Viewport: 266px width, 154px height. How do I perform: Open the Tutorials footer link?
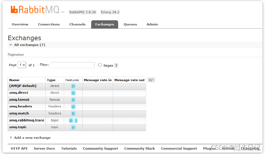tap(69, 149)
